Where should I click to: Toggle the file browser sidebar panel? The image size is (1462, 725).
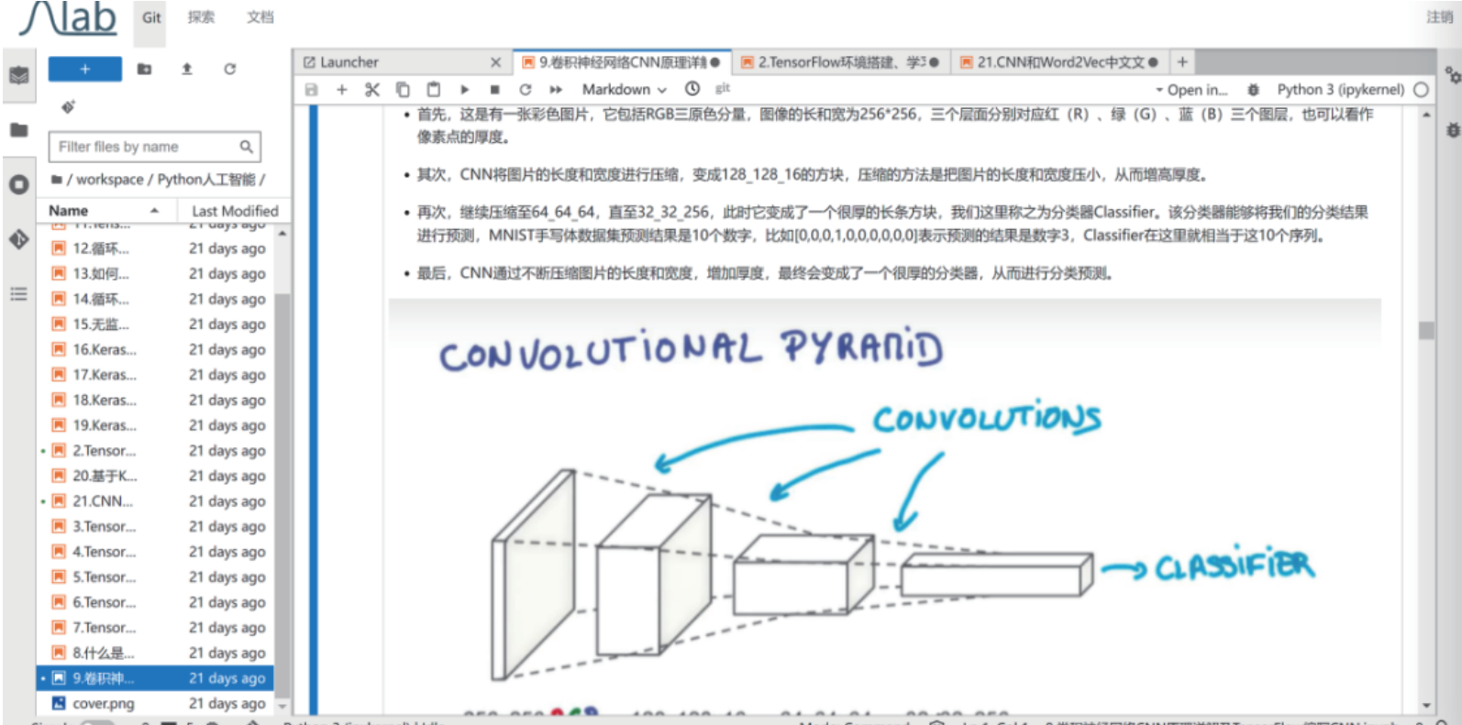[18, 130]
